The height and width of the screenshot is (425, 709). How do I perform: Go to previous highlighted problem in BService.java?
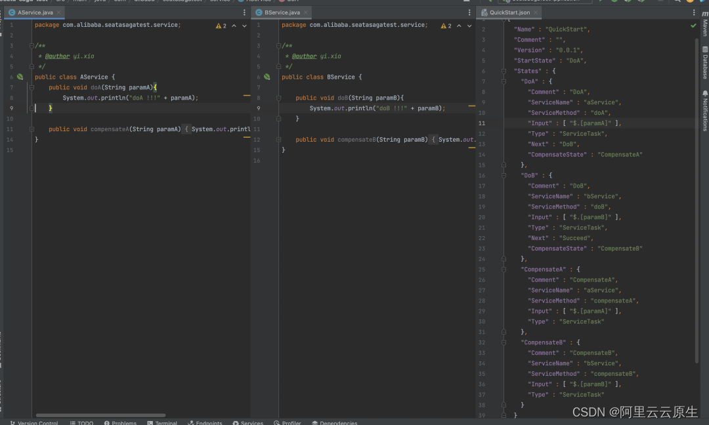pos(459,26)
